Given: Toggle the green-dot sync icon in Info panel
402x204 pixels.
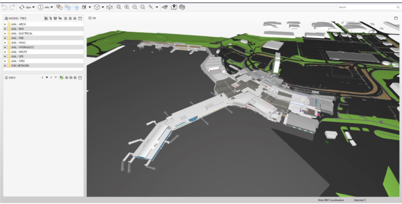Looking at the screenshot, I should tap(61, 78).
